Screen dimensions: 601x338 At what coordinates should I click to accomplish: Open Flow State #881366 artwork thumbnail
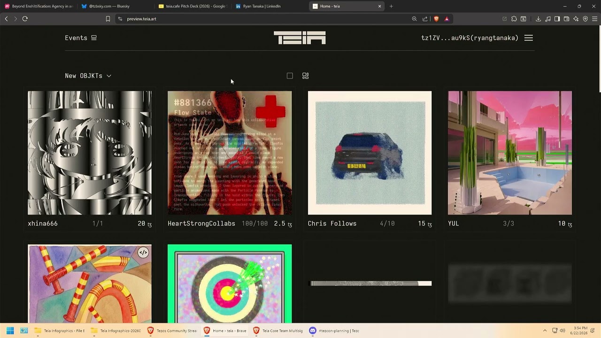pos(230,153)
